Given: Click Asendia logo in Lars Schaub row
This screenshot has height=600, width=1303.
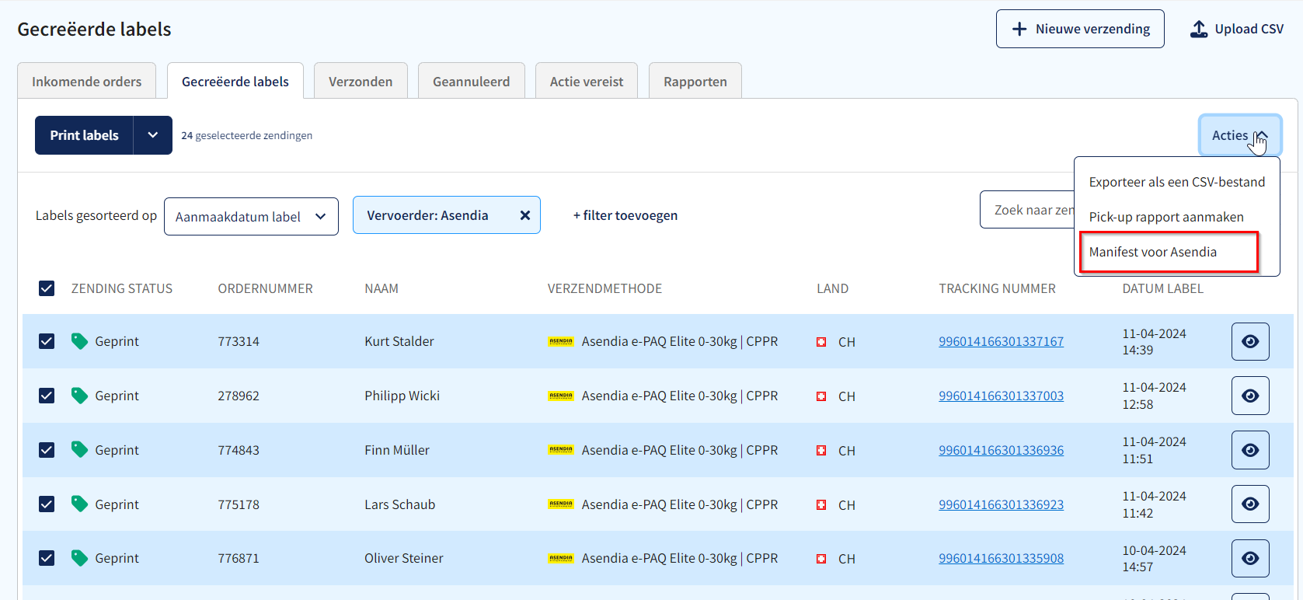Looking at the screenshot, I should (561, 504).
